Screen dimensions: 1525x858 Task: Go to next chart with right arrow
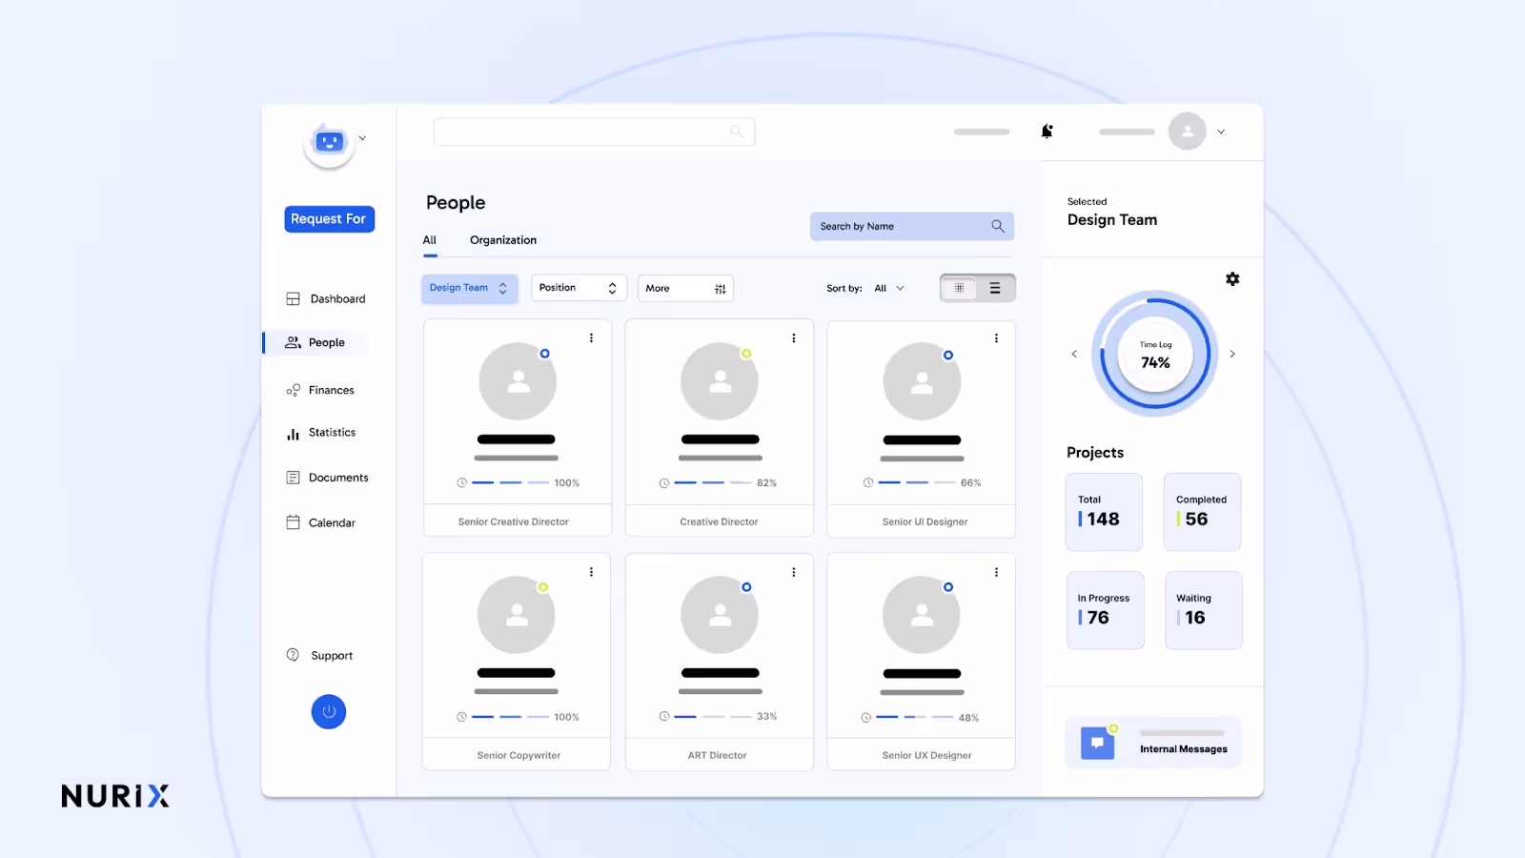[1232, 354]
